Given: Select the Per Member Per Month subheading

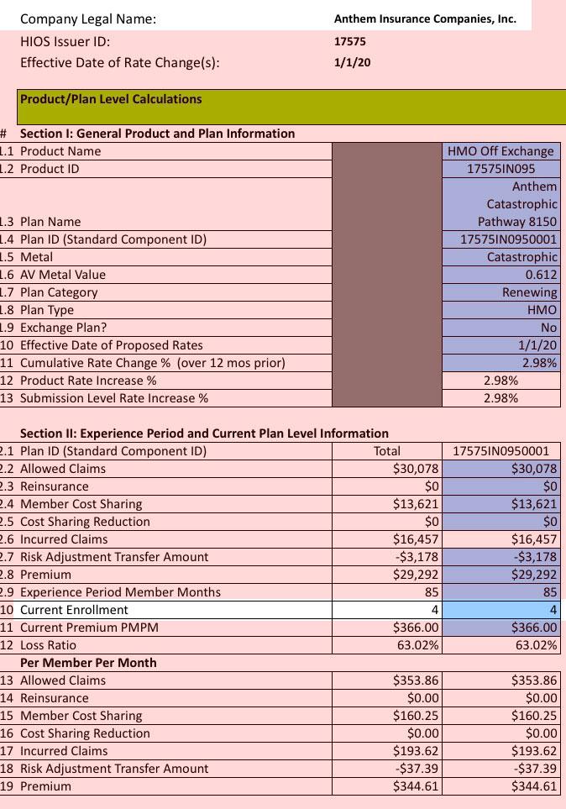Looking at the screenshot, I should (88, 663).
